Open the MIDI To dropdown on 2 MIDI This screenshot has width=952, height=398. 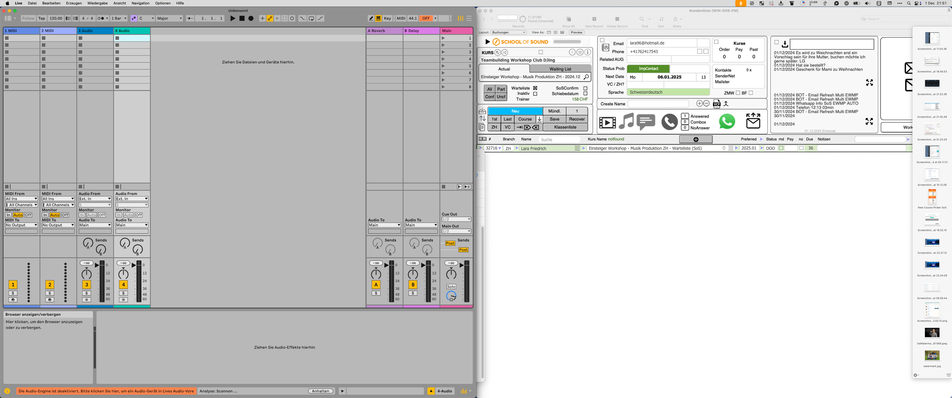click(58, 225)
